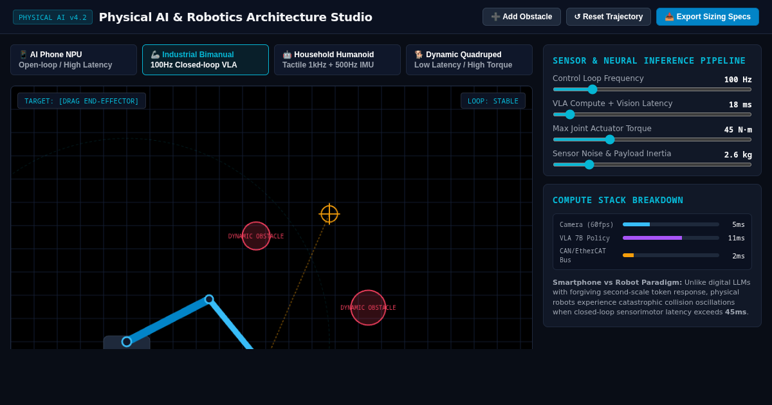772x405 pixels.
Task: Click the 18 ms latency value
Action: click(740, 105)
